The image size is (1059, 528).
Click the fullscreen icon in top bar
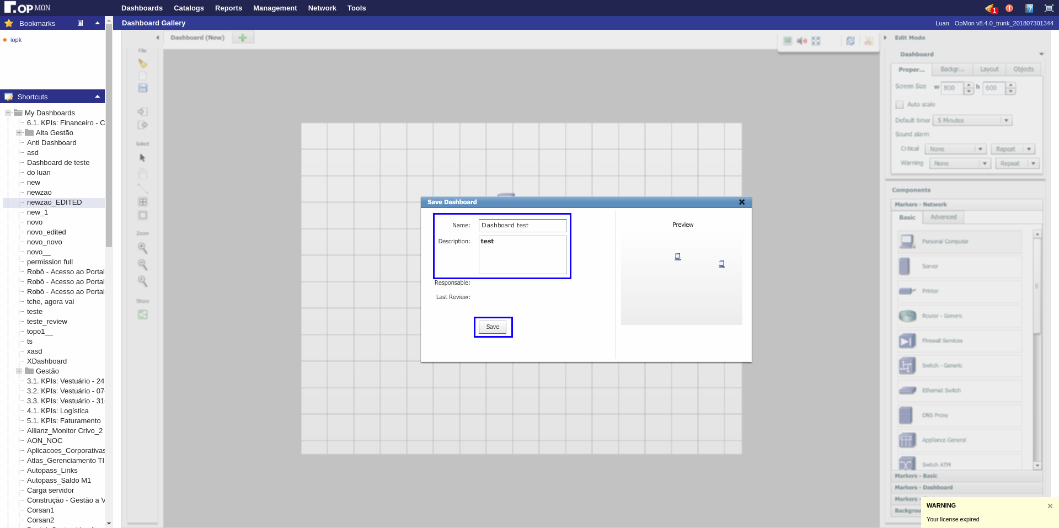[1049, 8]
